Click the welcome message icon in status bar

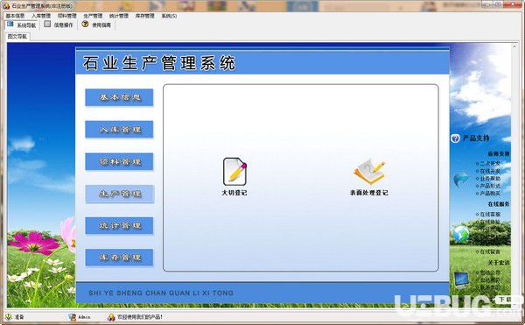(x=111, y=316)
